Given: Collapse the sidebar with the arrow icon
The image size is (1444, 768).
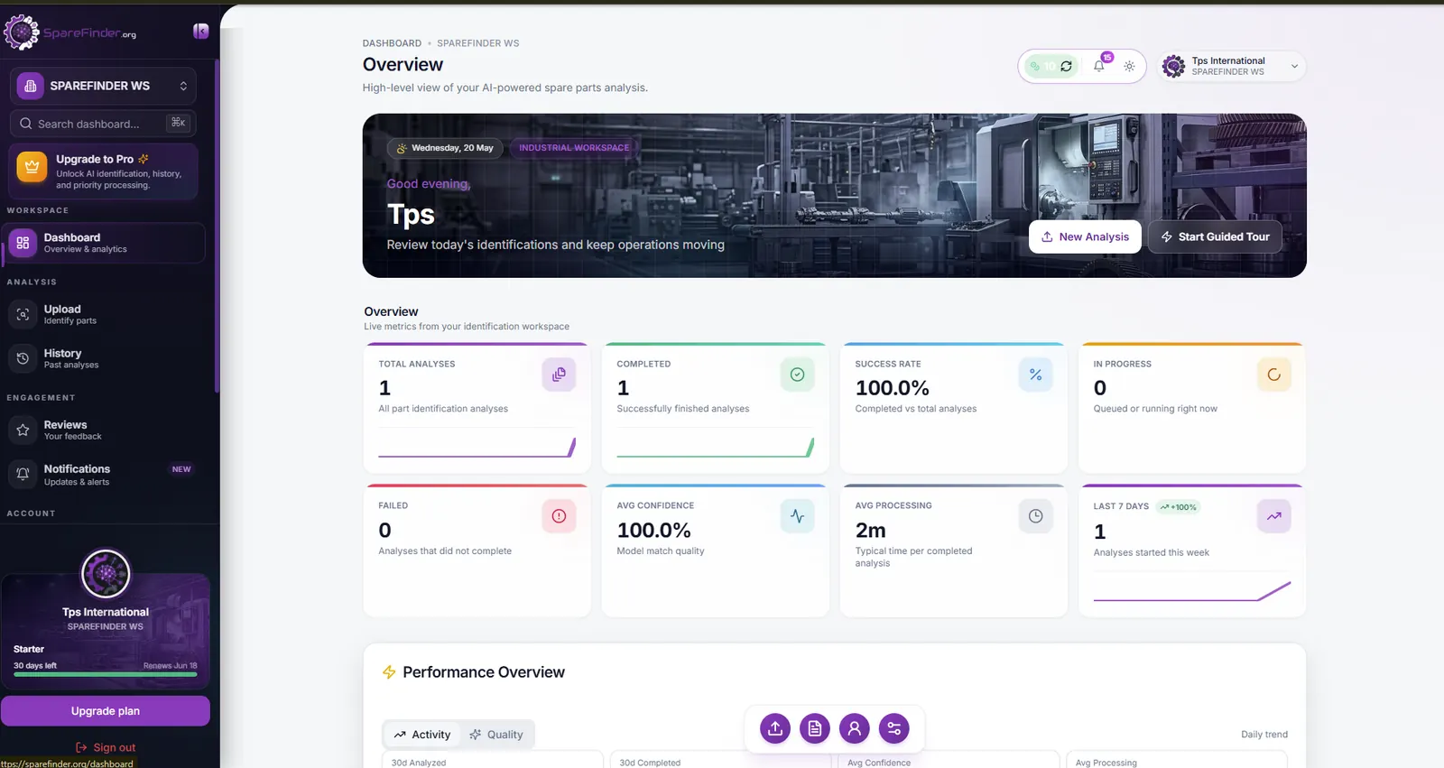Looking at the screenshot, I should click(x=200, y=32).
